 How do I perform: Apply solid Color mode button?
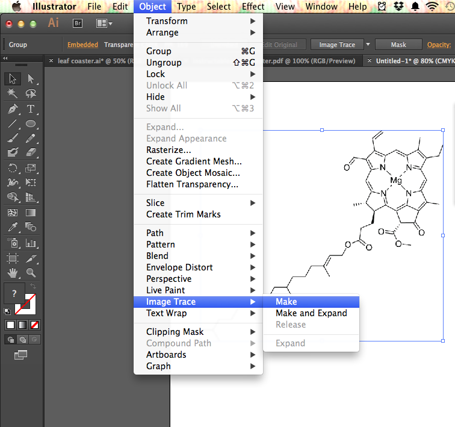click(x=10, y=325)
